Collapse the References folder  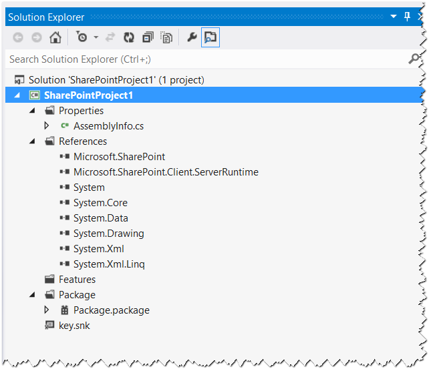33,141
